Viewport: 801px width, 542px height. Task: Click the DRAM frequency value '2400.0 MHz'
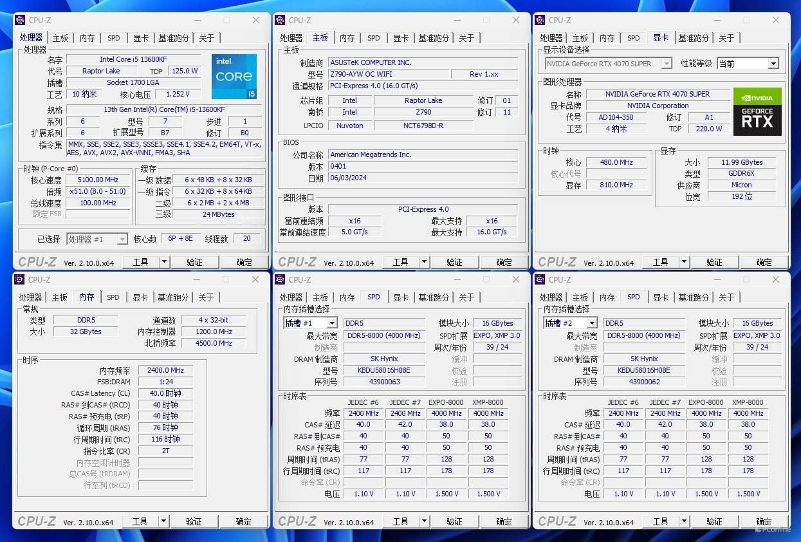point(165,370)
